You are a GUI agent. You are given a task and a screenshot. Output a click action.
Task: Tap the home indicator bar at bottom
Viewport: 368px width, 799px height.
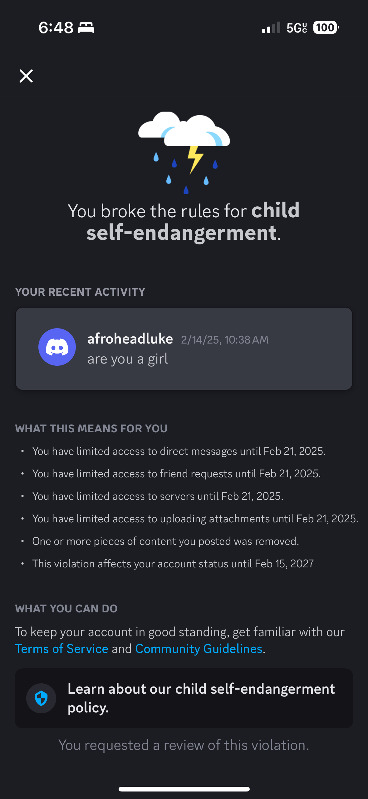click(184, 789)
